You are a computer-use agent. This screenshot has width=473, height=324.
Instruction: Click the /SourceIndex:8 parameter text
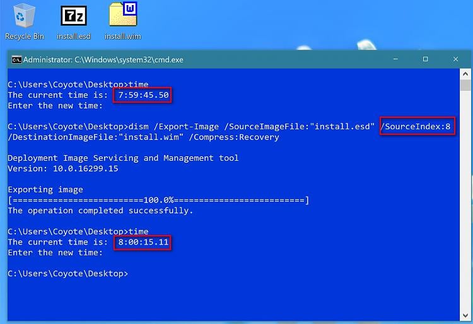415,126
